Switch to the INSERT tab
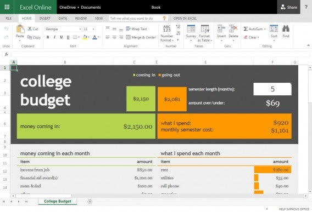This screenshot has height=212, width=312. point(45,18)
